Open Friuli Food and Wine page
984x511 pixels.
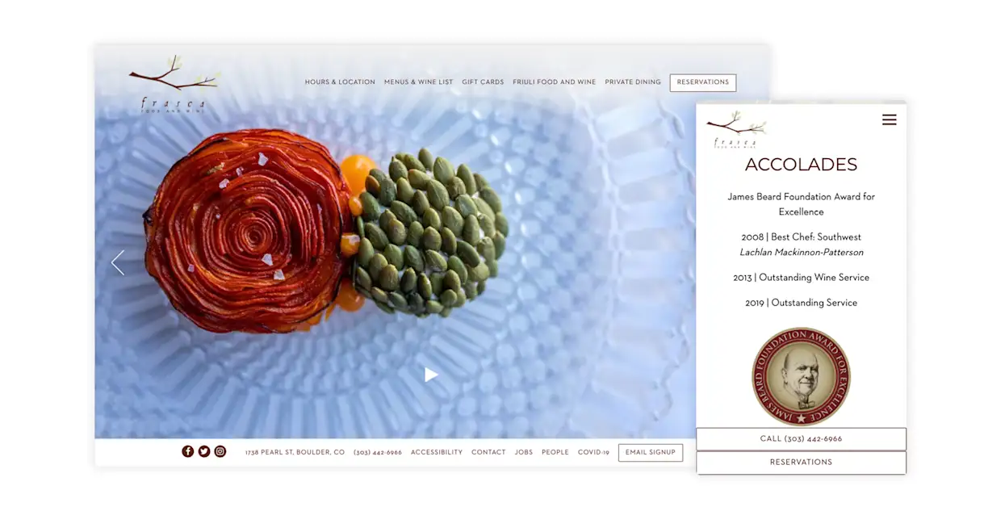point(554,82)
